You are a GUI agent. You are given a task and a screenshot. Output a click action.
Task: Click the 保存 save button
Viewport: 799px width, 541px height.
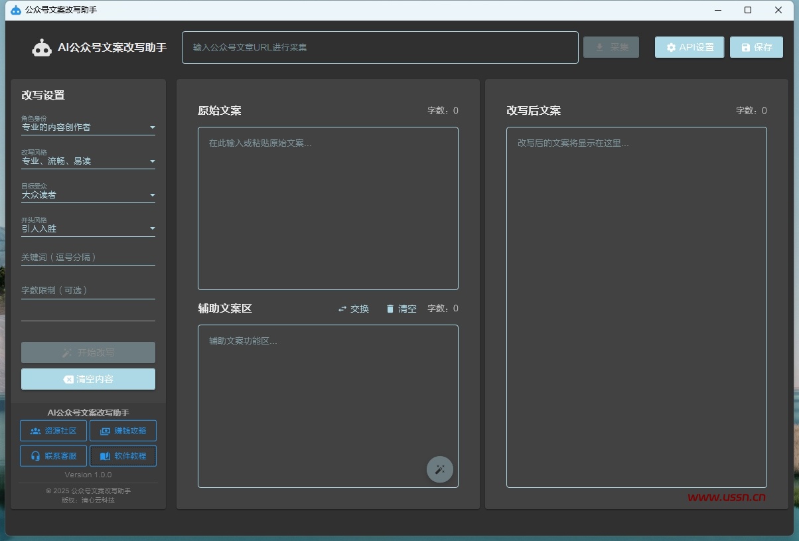(756, 47)
